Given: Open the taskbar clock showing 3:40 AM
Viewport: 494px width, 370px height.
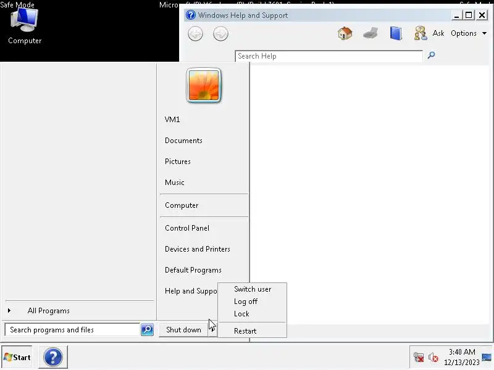Looking at the screenshot, I should [x=461, y=357].
